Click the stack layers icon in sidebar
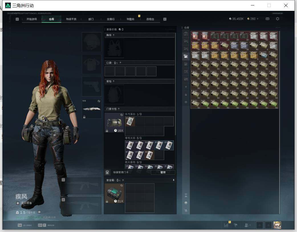This screenshot has width=297, height=232. coord(186,203)
